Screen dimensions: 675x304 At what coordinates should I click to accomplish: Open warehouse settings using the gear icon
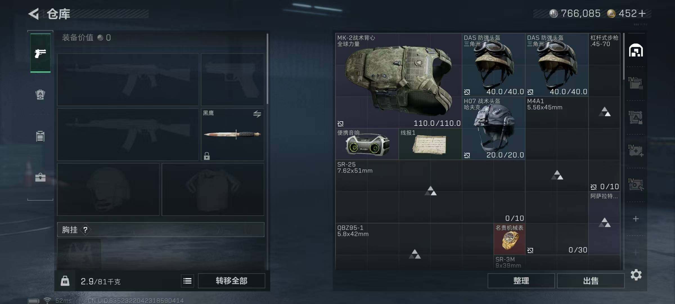[x=636, y=275]
